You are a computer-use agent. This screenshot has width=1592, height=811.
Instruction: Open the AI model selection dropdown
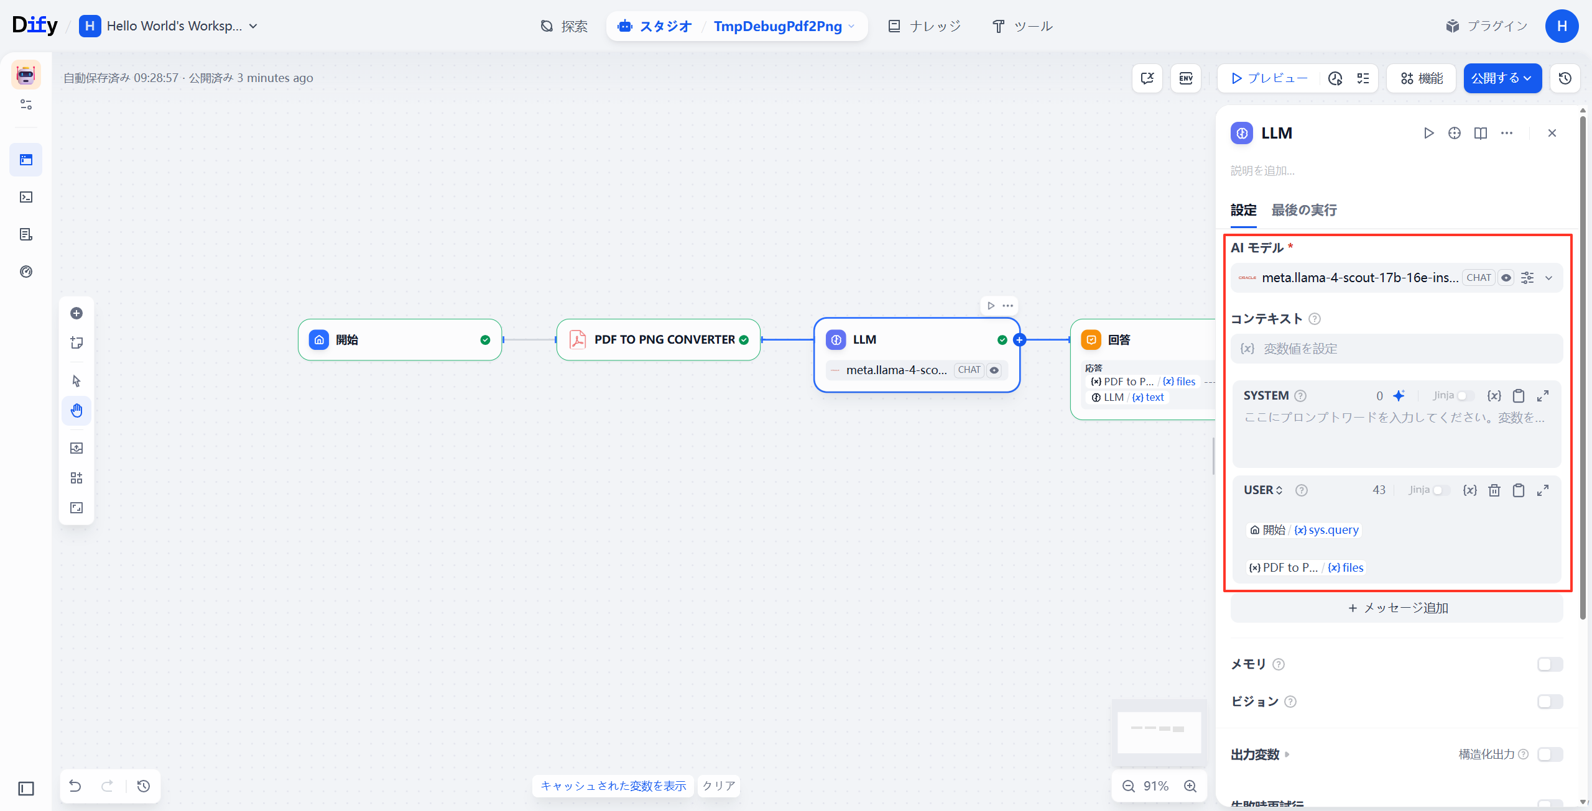click(x=1548, y=278)
